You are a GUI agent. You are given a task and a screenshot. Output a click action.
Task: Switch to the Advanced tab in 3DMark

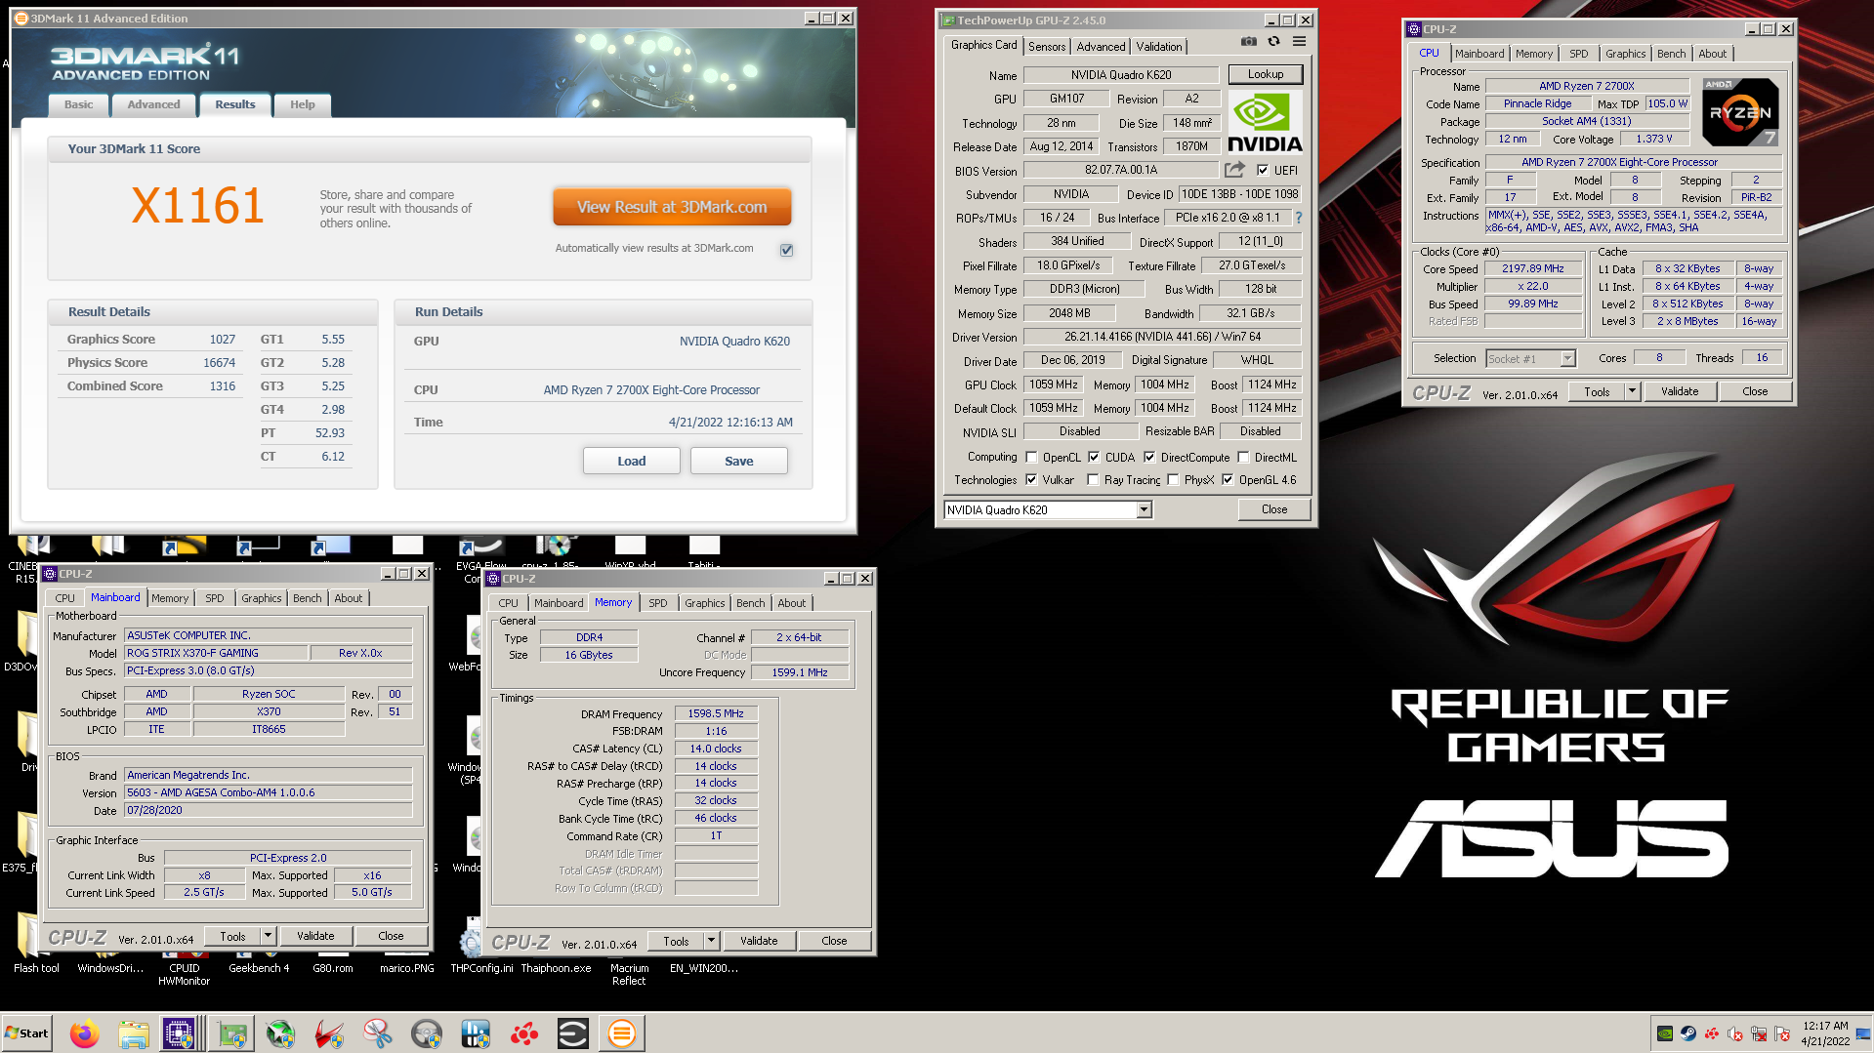click(153, 104)
